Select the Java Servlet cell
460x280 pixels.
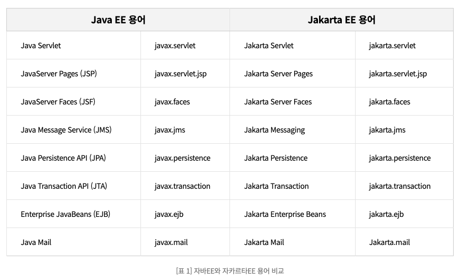click(x=41, y=46)
